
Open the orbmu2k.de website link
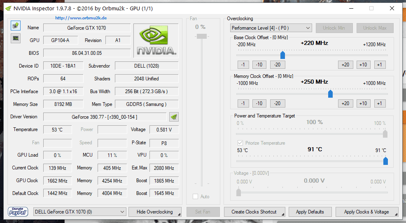click(x=81, y=18)
